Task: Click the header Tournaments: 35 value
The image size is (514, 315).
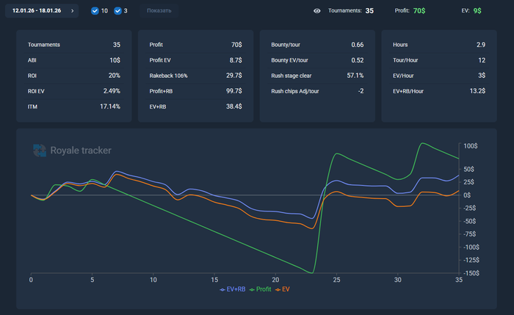Action: click(x=369, y=11)
